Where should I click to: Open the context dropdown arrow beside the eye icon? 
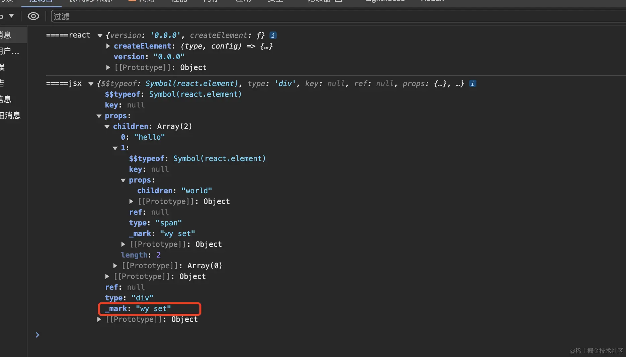pos(11,16)
